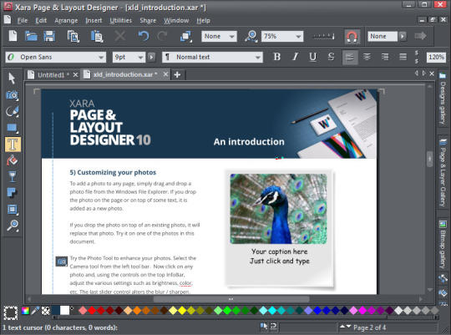Screen dimensions: 451x335
Task: Pick the eyedropper color picker icon
Action: [x=35, y=311]
